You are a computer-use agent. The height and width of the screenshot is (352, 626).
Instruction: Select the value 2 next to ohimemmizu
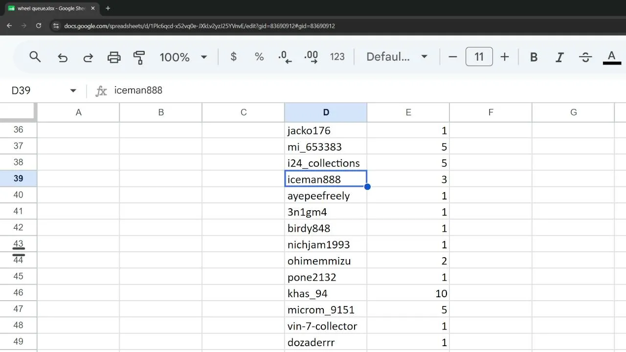click(408, 261)
